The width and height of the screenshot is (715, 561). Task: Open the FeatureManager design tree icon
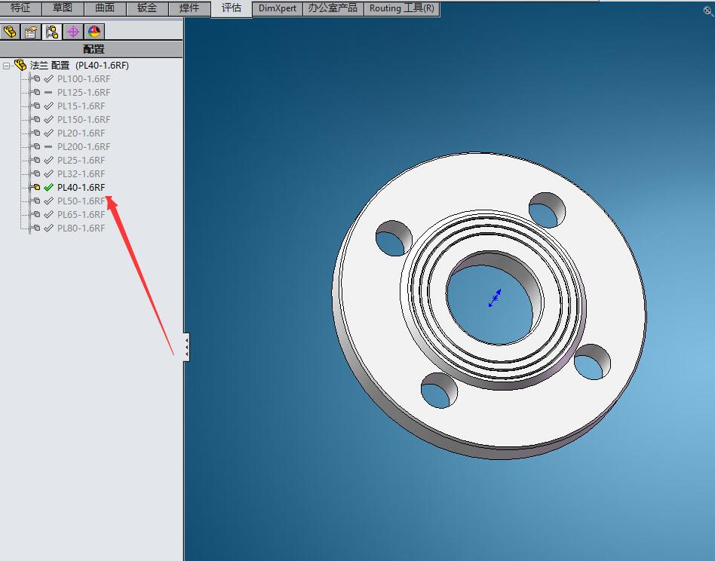click(10, 32)
